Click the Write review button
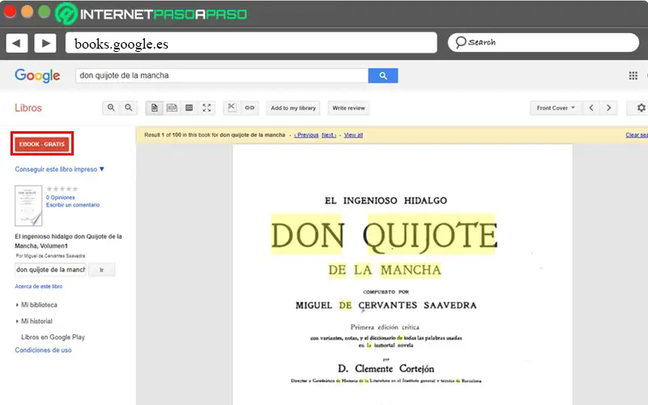This screenshot has height=405, width=648. tap(348, 108)
